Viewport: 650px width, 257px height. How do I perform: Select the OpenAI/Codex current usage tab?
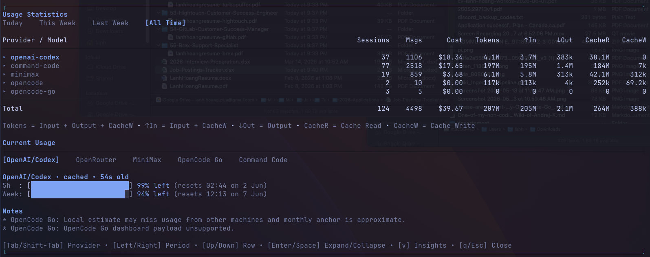click(x=31, y=160)
